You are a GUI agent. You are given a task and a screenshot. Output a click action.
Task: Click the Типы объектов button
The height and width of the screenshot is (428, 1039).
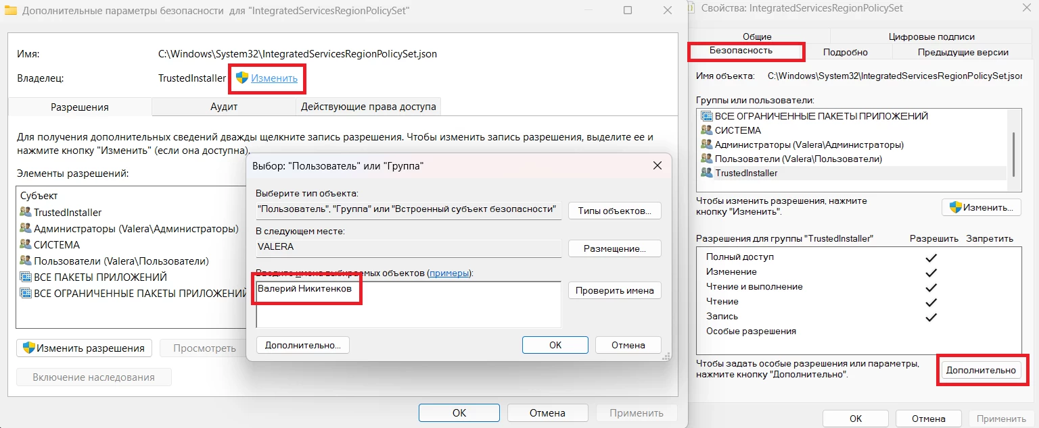(614, 211)
